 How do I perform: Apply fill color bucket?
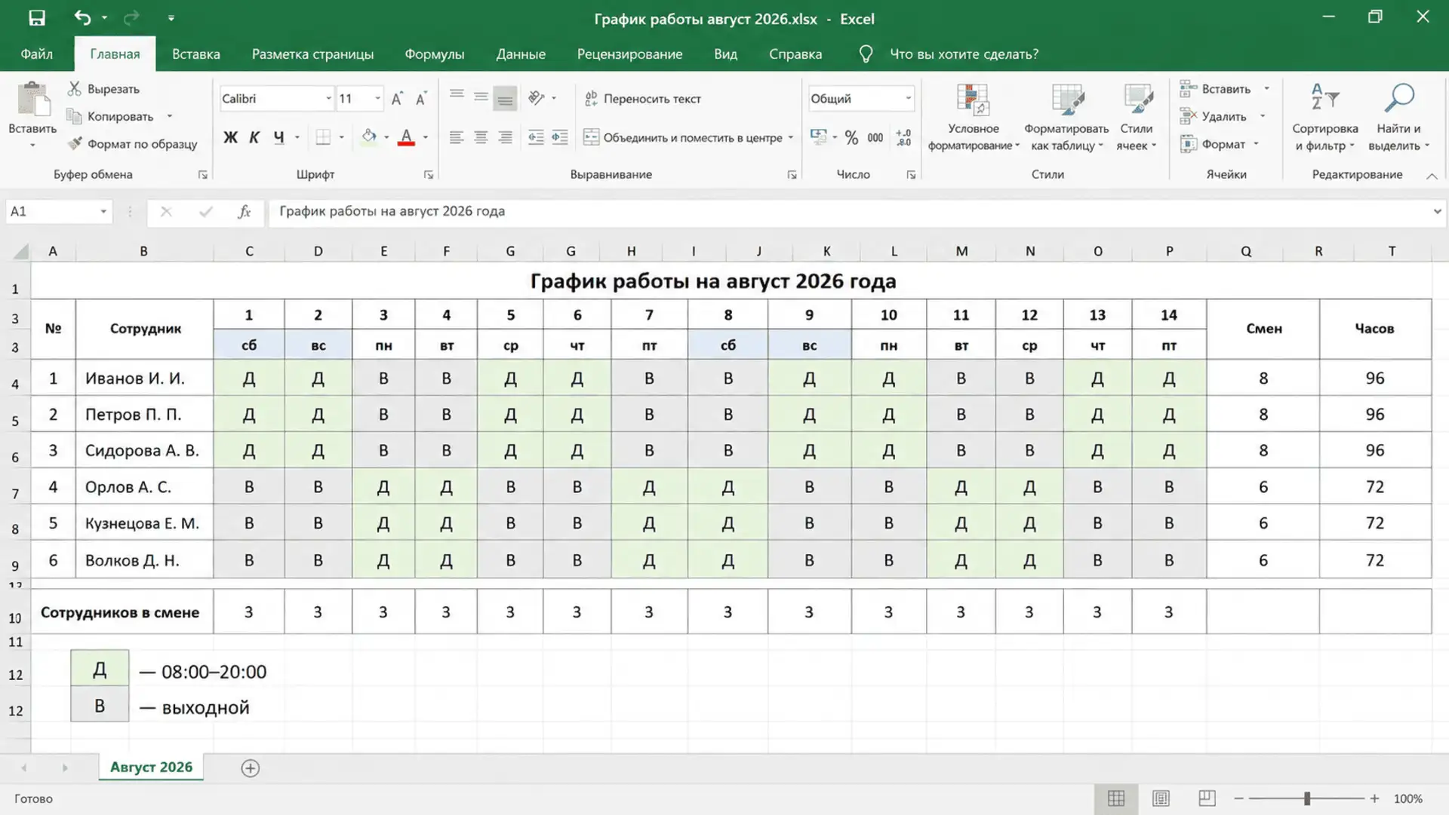[369, 137]
